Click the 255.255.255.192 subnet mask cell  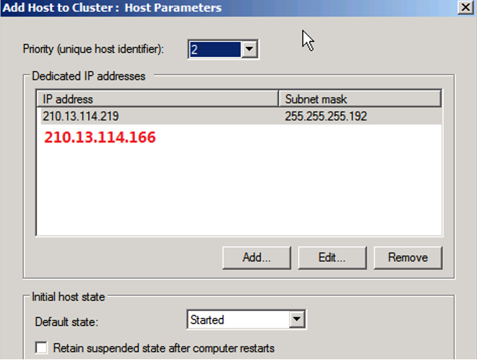pyautogui.click(x=326, y=116)
